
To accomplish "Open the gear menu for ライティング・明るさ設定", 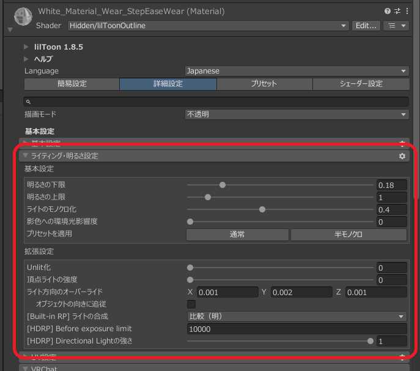I will click(x=402, y=156).
